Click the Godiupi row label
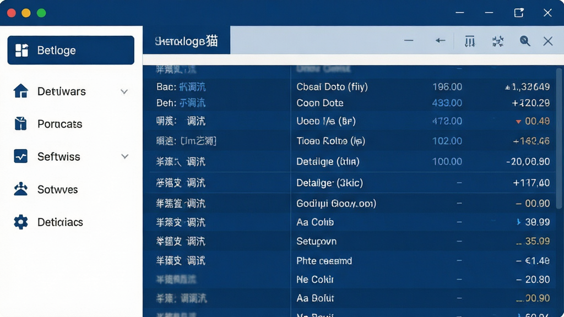Image resolution: width=564 pixels, height=317 pixels. tap(337, 204)
